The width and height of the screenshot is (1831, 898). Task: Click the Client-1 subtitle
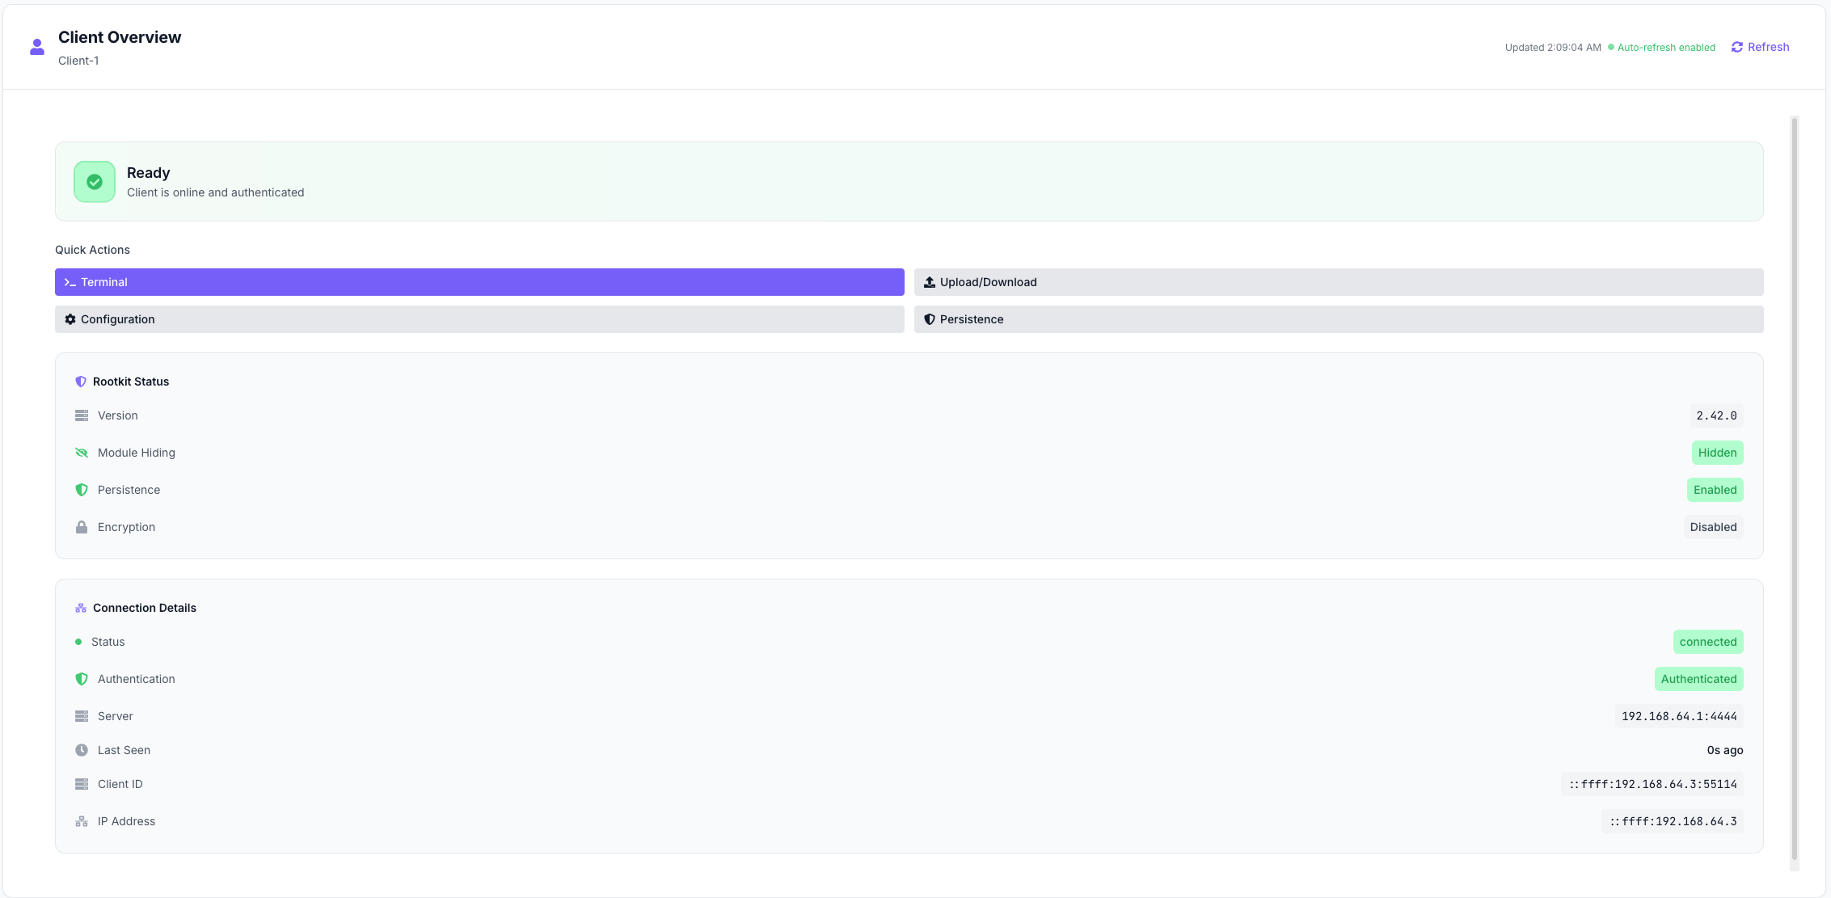point(78,61)
